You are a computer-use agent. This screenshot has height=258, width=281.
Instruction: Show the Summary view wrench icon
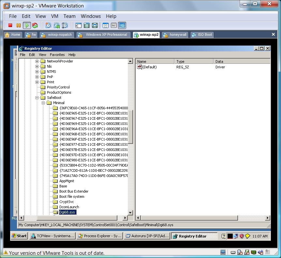[106, 25]
